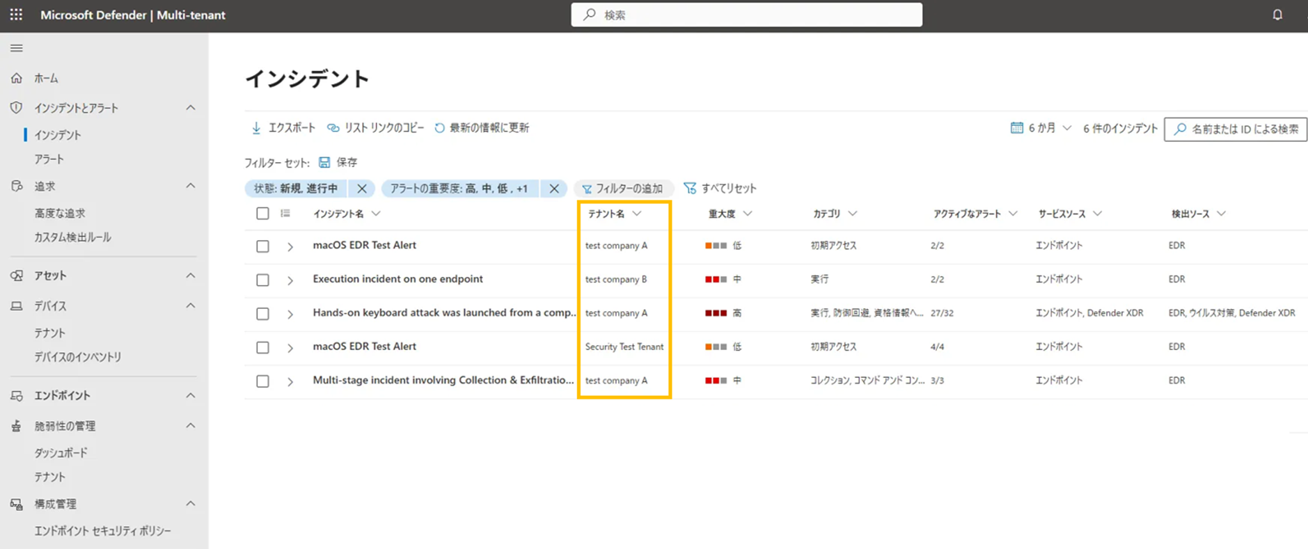Image resolution: width=1308 pixels, height=549 pixels.
Task: Click the Endpoints section icon
Action: pyautogui.click(x=16, y=395)
